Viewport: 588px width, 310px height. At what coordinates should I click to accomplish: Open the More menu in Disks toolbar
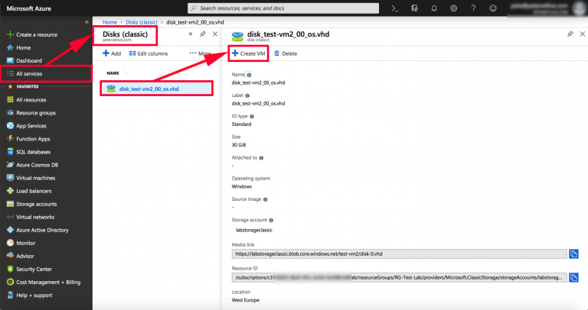[x=200, y=53]
